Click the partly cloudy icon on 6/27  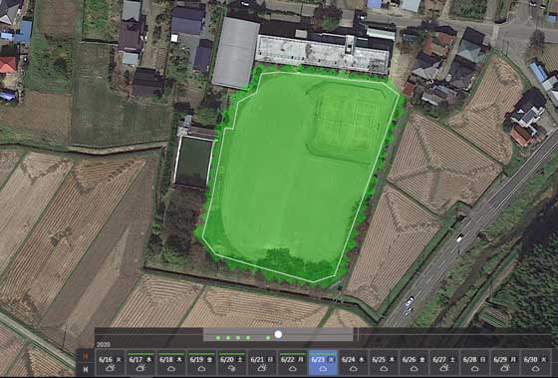point(444,368)
